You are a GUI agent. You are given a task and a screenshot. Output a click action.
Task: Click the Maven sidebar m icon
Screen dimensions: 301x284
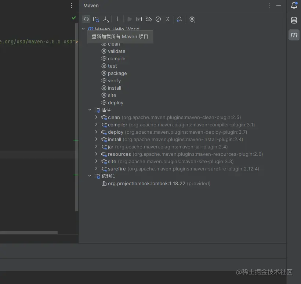click(x=294, y=35)
